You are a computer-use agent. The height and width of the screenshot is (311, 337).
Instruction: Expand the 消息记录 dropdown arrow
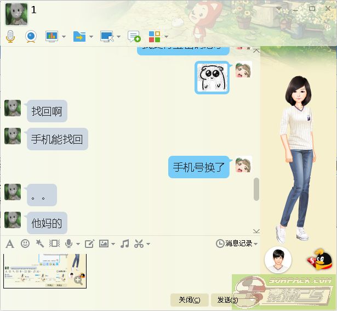tap(255, 244)
